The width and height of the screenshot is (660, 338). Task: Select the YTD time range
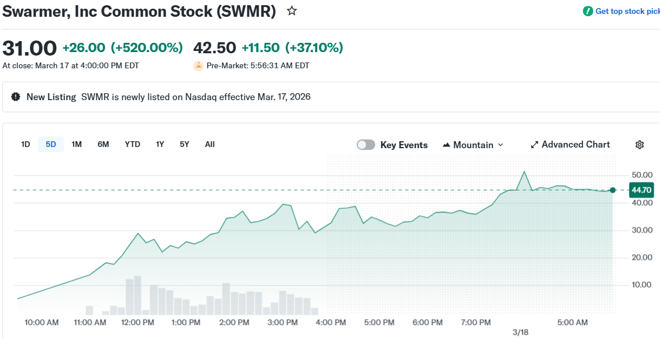coord(132,144)
